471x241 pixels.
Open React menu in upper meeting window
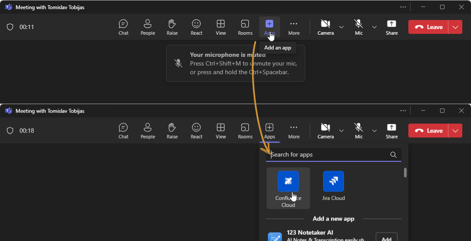pyautogui.click(x=197, y=27)
